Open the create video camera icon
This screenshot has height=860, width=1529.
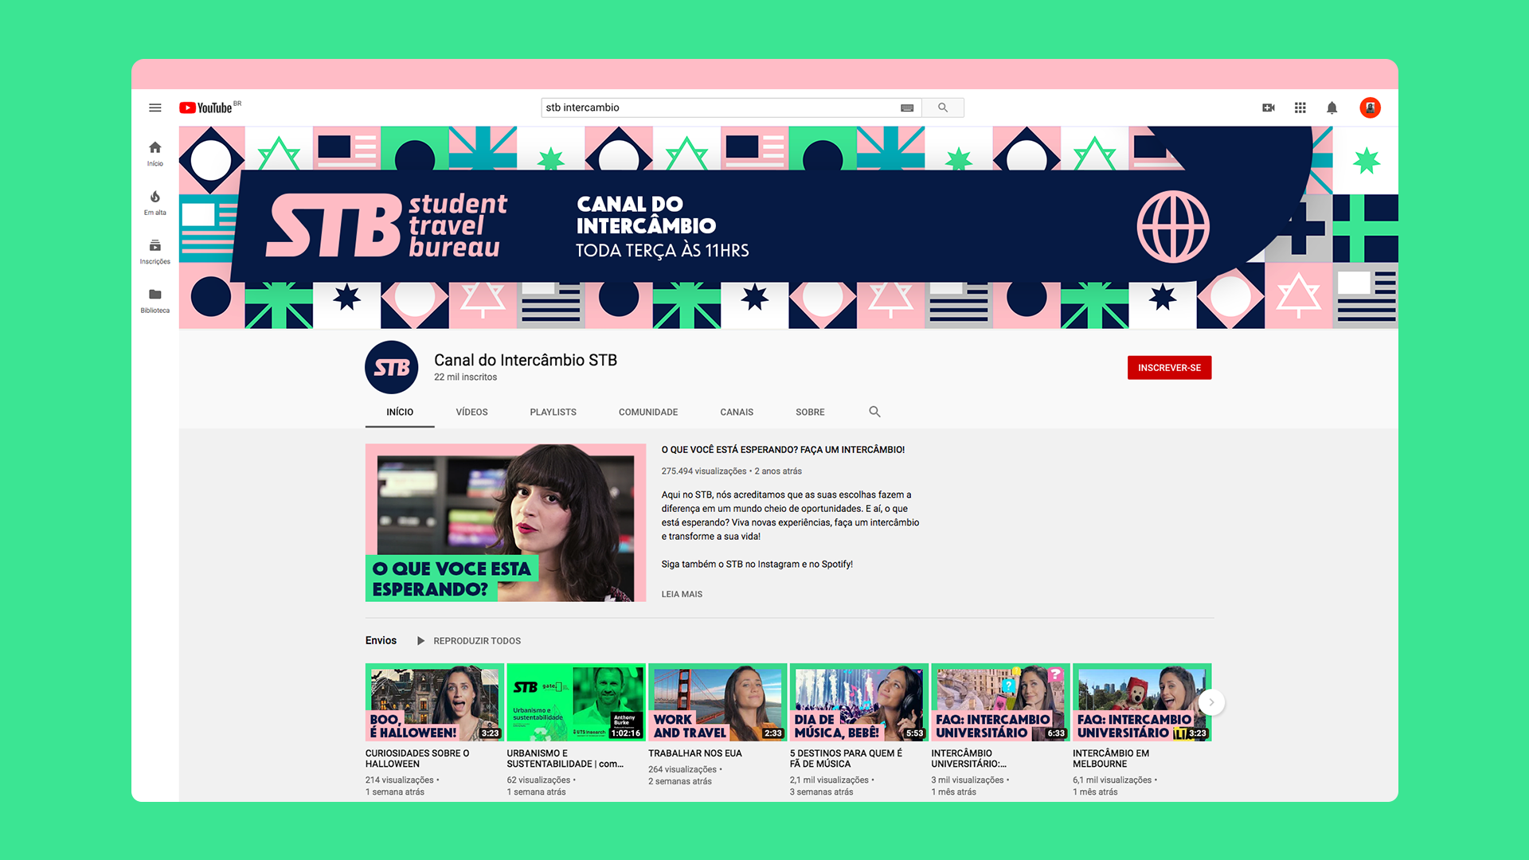pos(1269,107)
